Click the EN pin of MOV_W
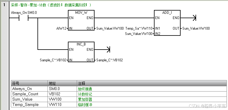228x110 pixels. tap(71, 18)
